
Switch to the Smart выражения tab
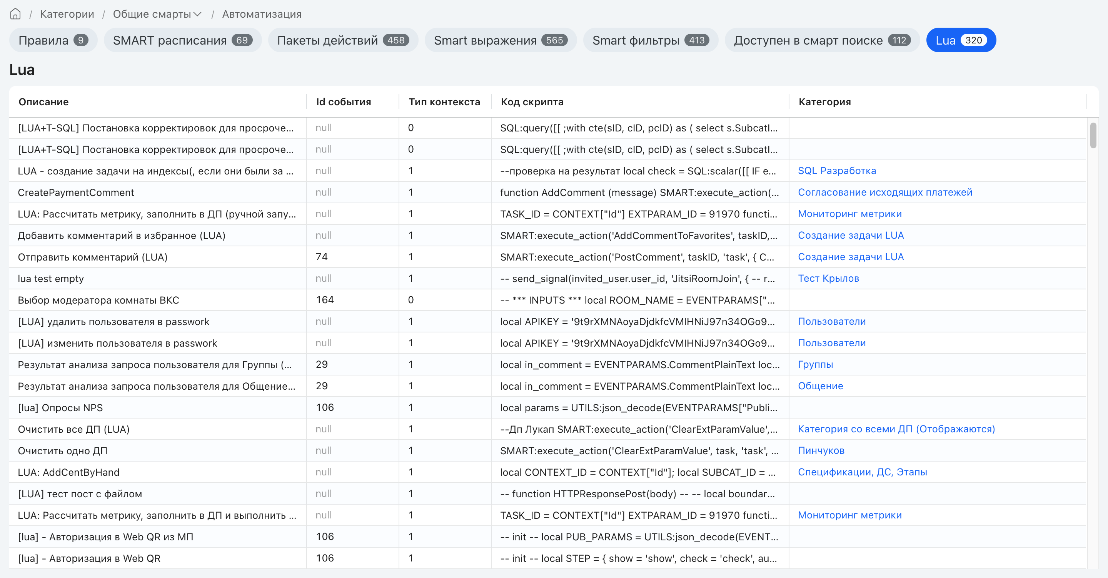501,40
